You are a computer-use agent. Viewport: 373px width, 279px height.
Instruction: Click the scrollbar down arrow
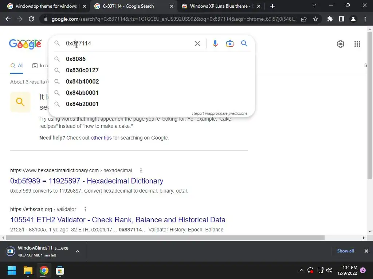[370, 231]
